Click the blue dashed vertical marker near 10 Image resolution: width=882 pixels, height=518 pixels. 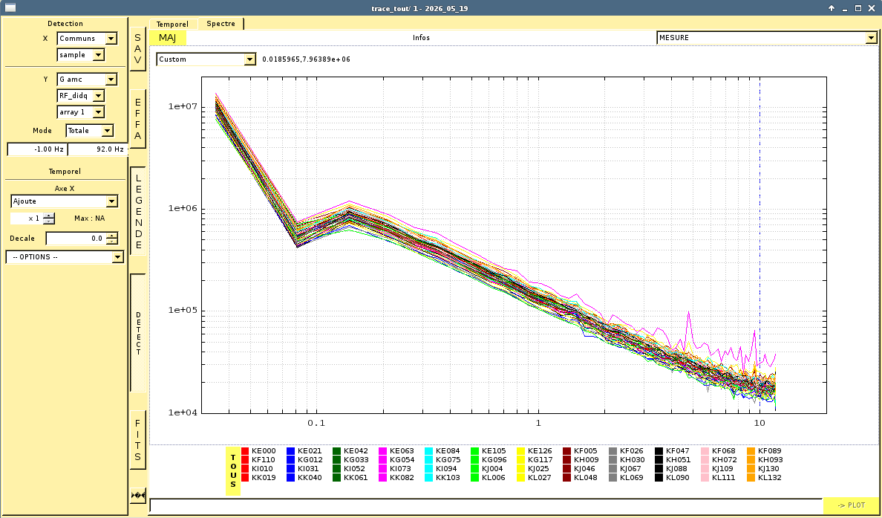coord(760,245)
